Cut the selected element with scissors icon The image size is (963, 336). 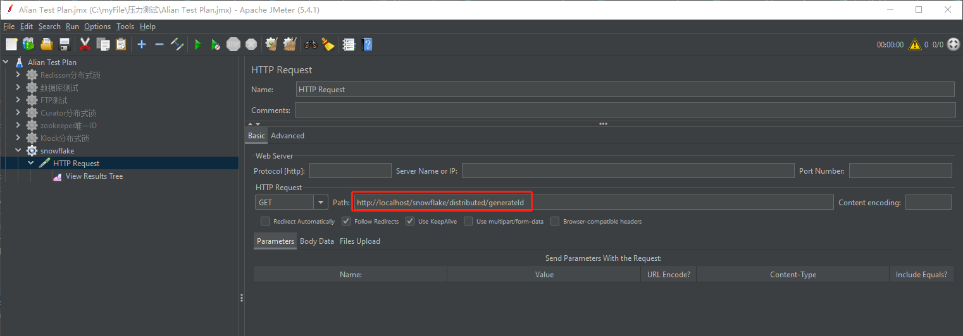[x=85, y=44]
